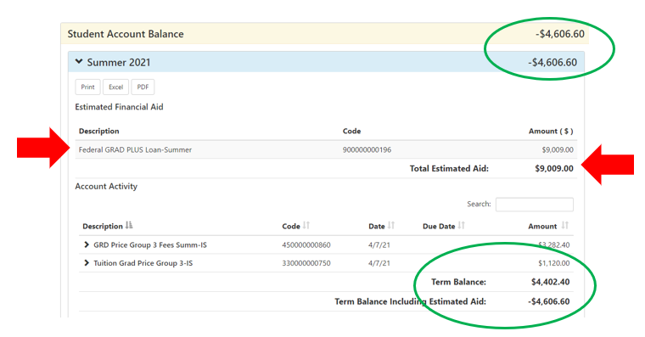Select the Federal GRAD PLUS Loan-Summer row
The height and width of the screenshot is (337, 645).
(326, 149)
